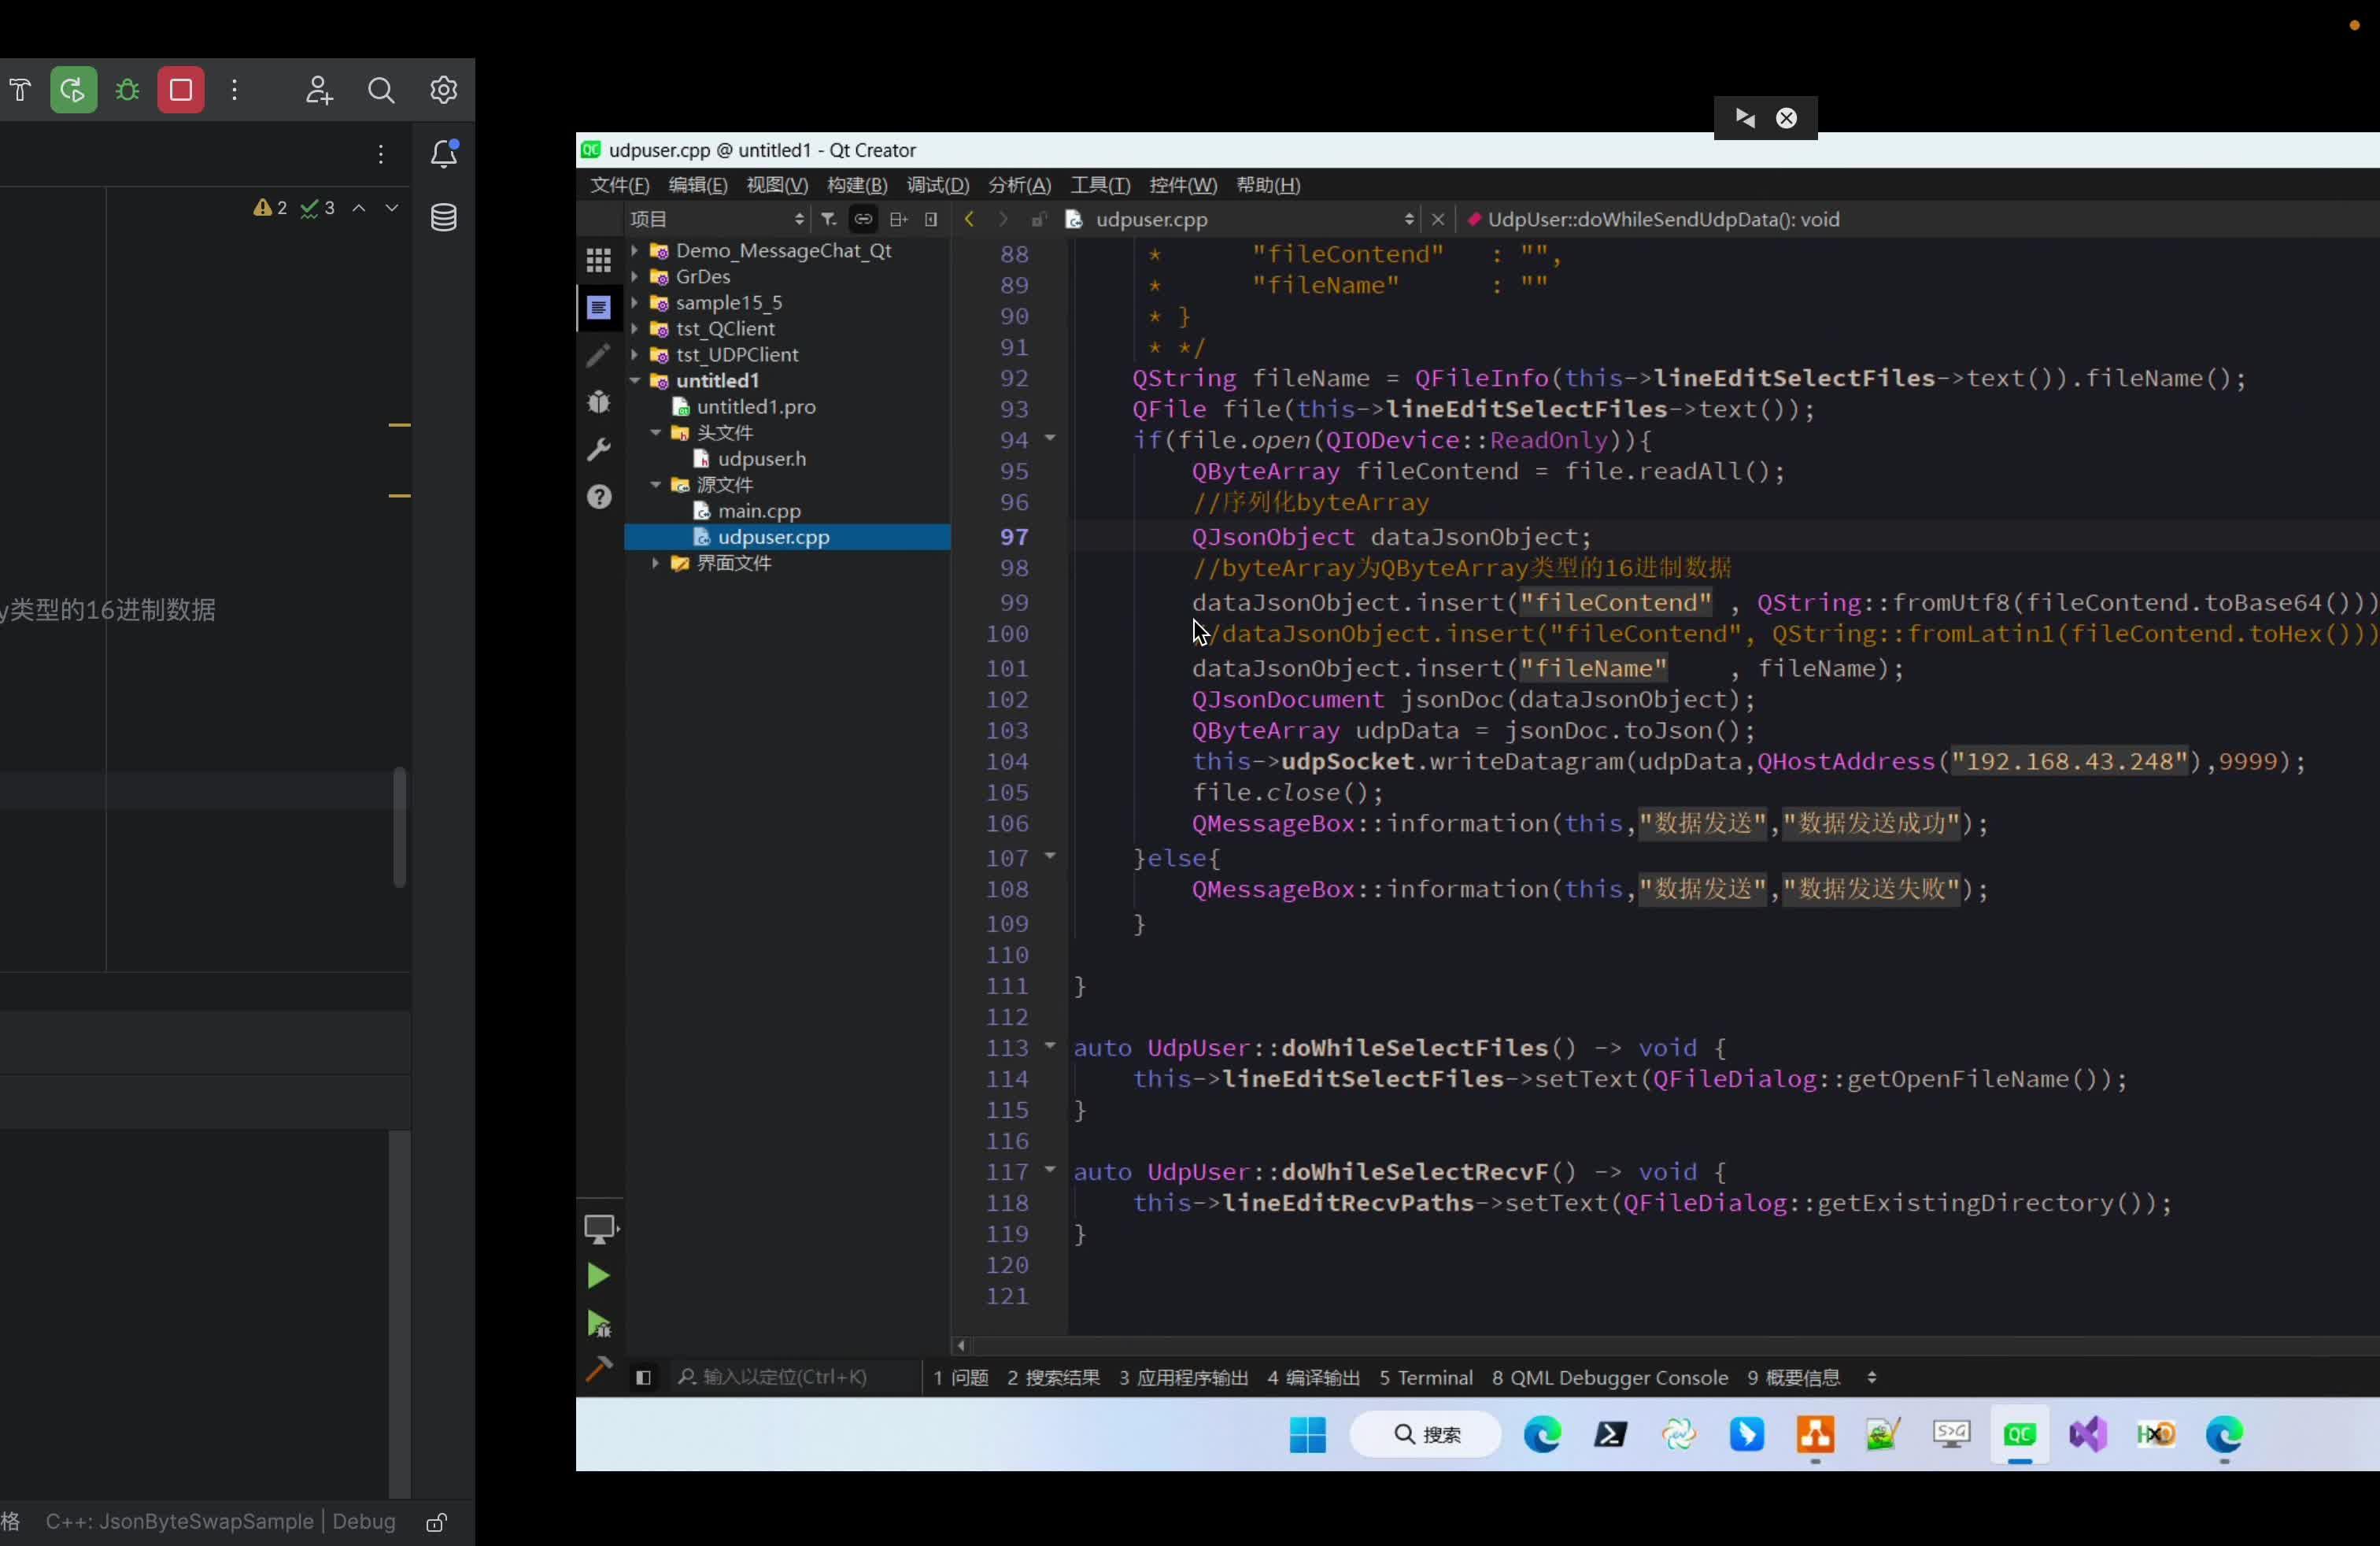Click the editor horizontal scrollbar left arrow
The width and height of the screenshot is (2380, 1546).
(x=961, y=1346)
